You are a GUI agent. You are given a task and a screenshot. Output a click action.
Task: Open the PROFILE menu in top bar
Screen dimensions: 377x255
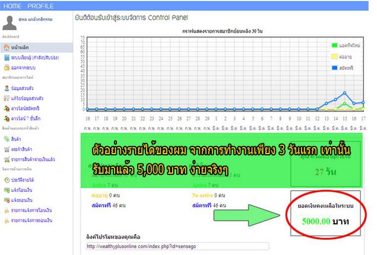[41, 6]
